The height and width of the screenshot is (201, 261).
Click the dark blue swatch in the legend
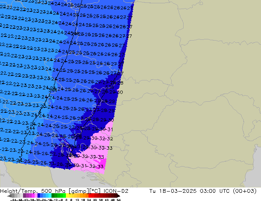tap(39, 196)
